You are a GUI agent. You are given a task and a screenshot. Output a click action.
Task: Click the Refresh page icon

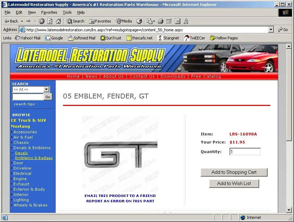(x=50, y=21)
